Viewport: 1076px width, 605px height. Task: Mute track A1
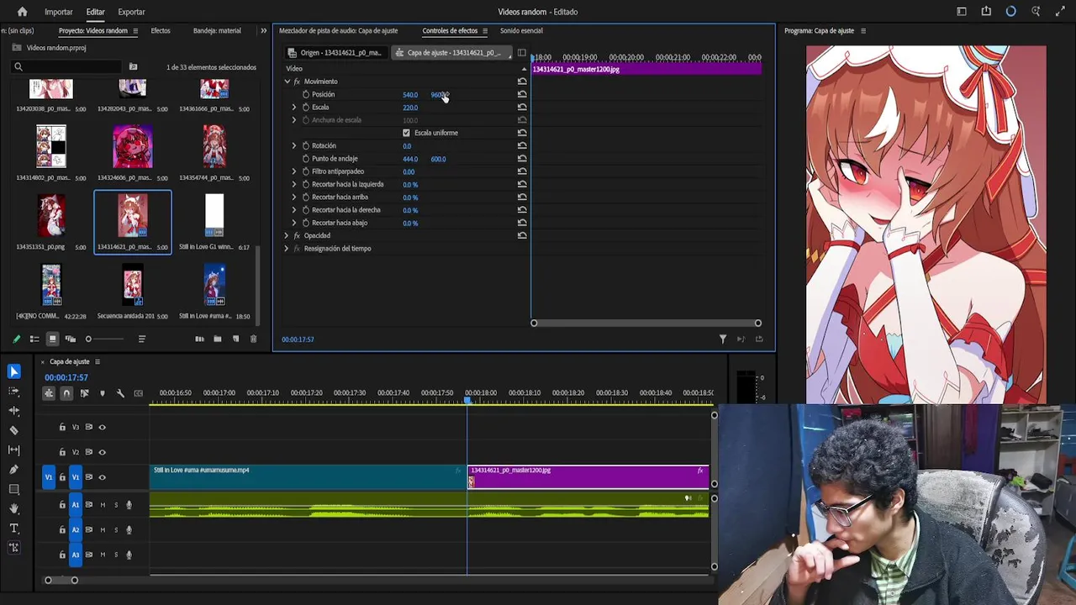tap(103, 505)
